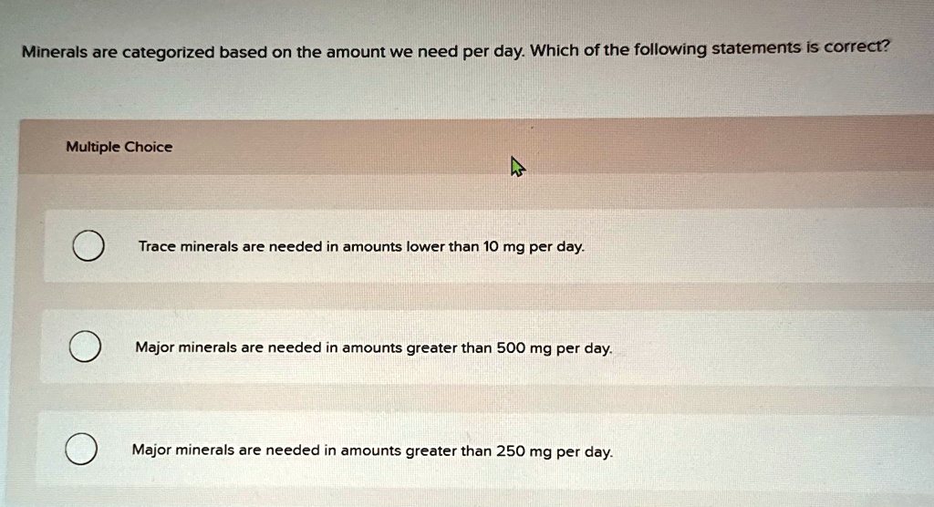Pick the 250 mg per day radio button
This screenshot has width=934, height=507.
tap(81, 449)
